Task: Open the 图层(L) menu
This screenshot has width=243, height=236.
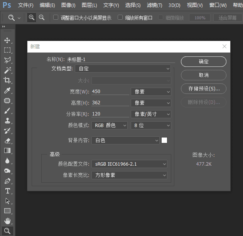Action: coord(89,5)
